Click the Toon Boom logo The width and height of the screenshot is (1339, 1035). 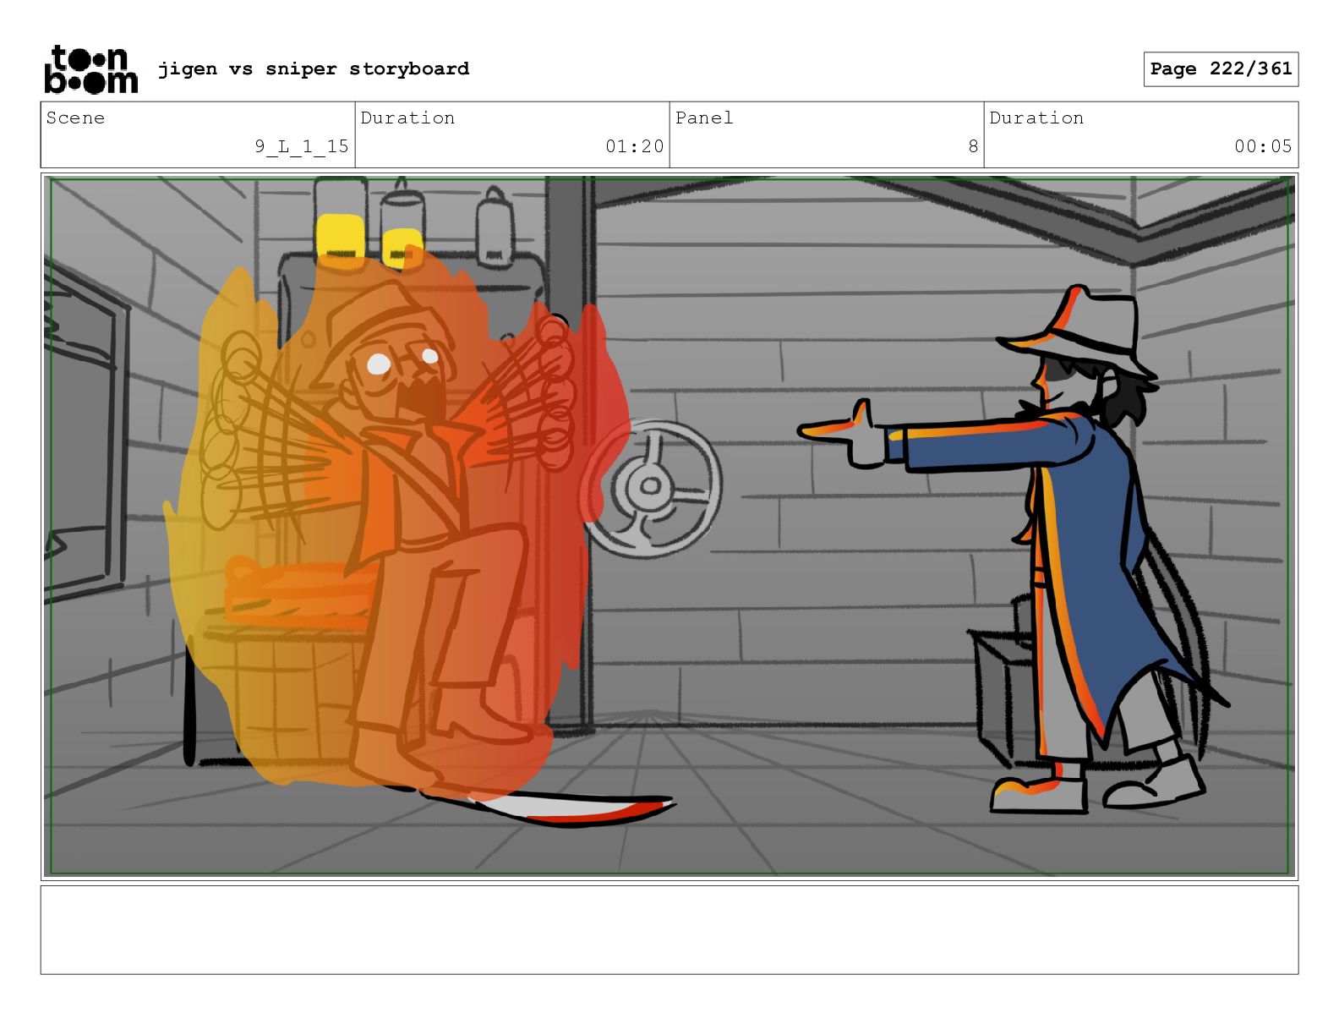tap(90, 69)
